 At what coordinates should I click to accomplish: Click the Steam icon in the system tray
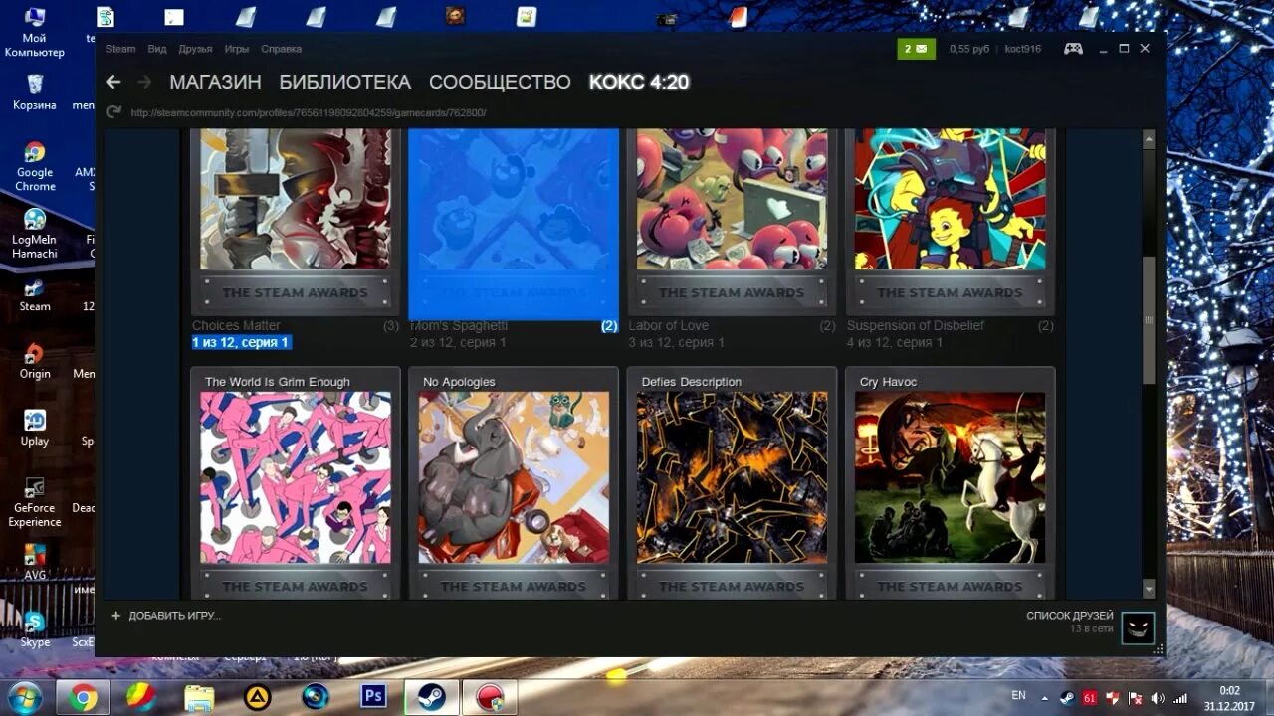pos(1067,697)
